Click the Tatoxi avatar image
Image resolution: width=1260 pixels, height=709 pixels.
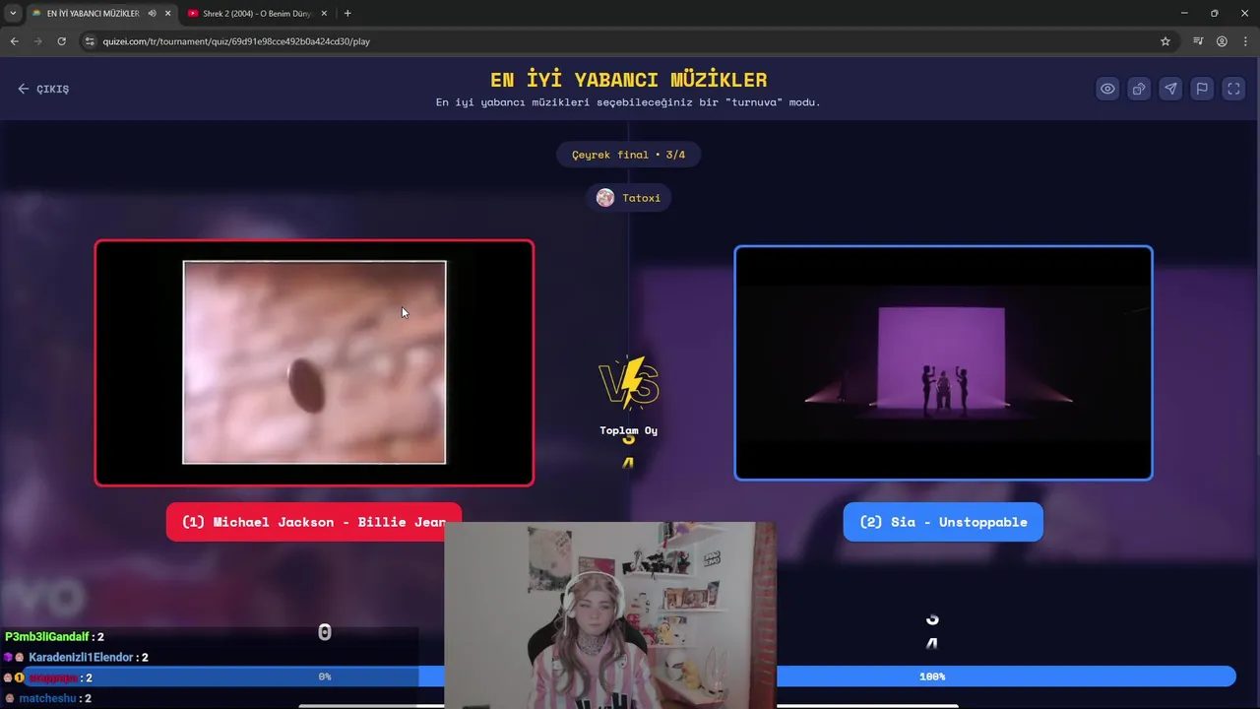[605, 198]
